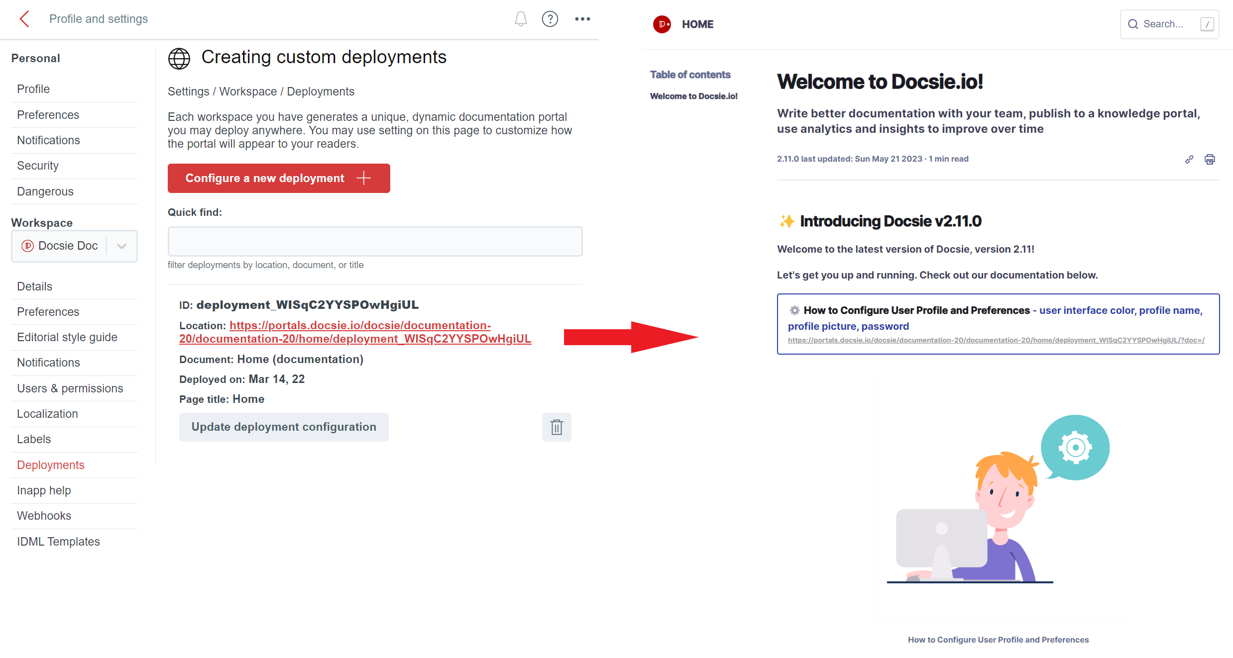
Task: Click footer How to Configure User Profile link
Action: (x=998, y=640)
